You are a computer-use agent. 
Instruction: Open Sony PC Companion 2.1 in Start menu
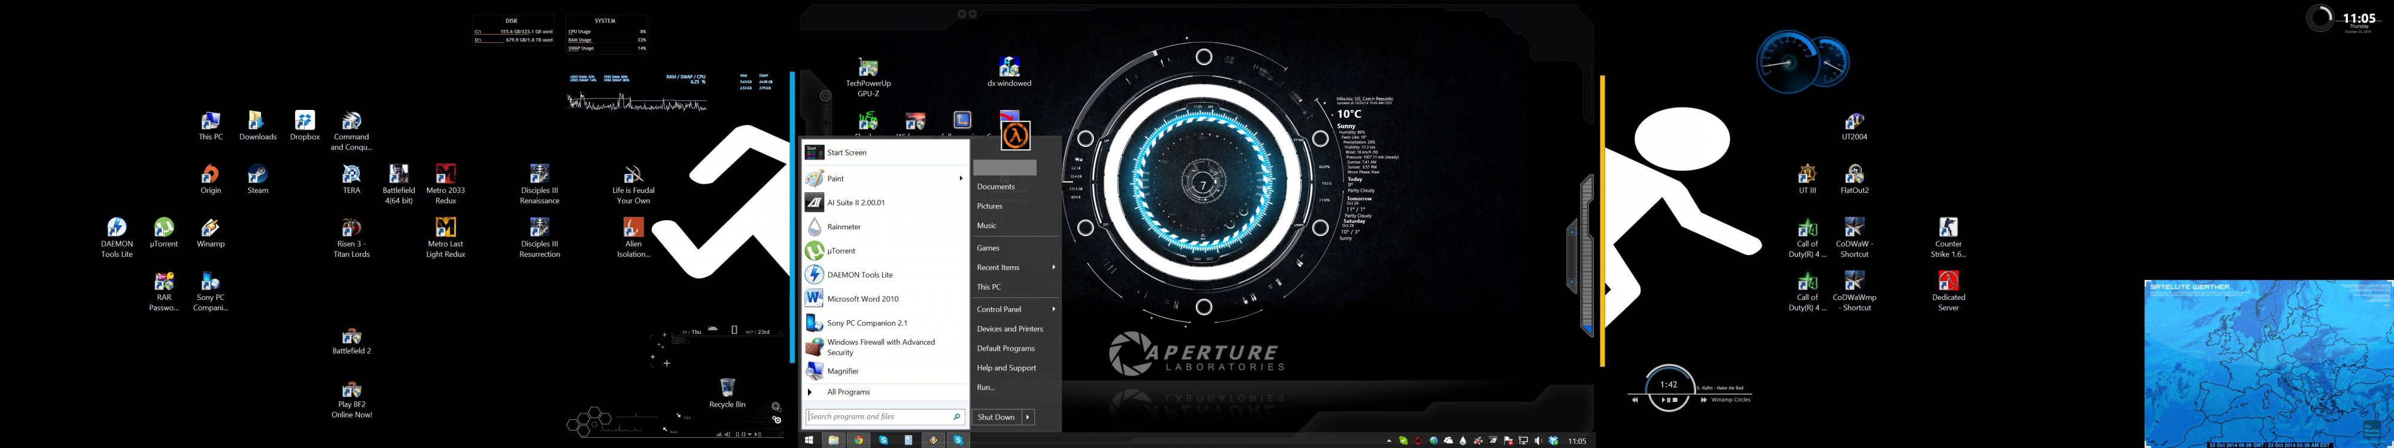(886, 323)
